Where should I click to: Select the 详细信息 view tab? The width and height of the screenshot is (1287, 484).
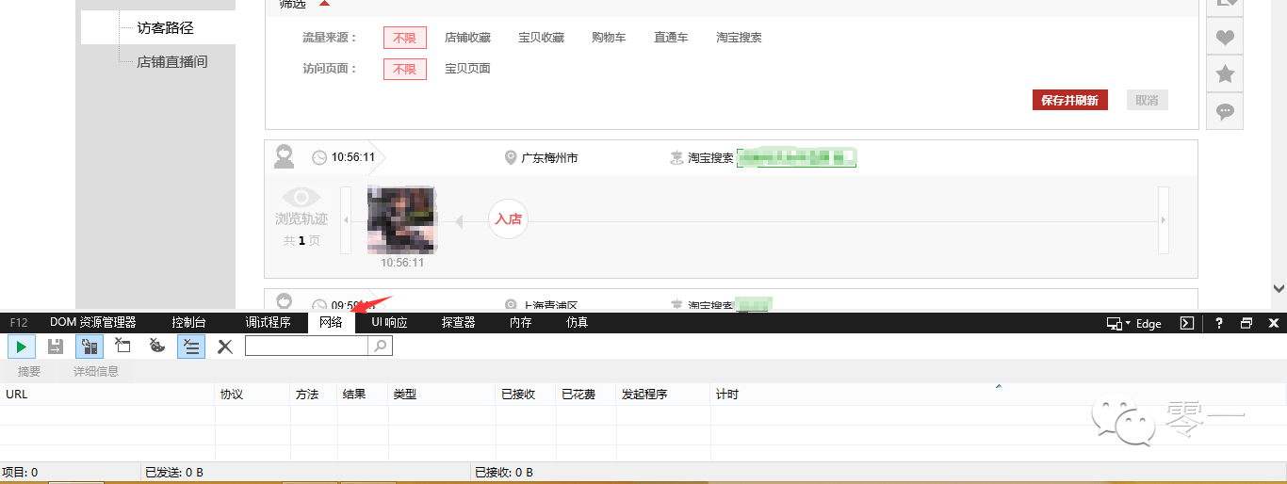[96, 371]
